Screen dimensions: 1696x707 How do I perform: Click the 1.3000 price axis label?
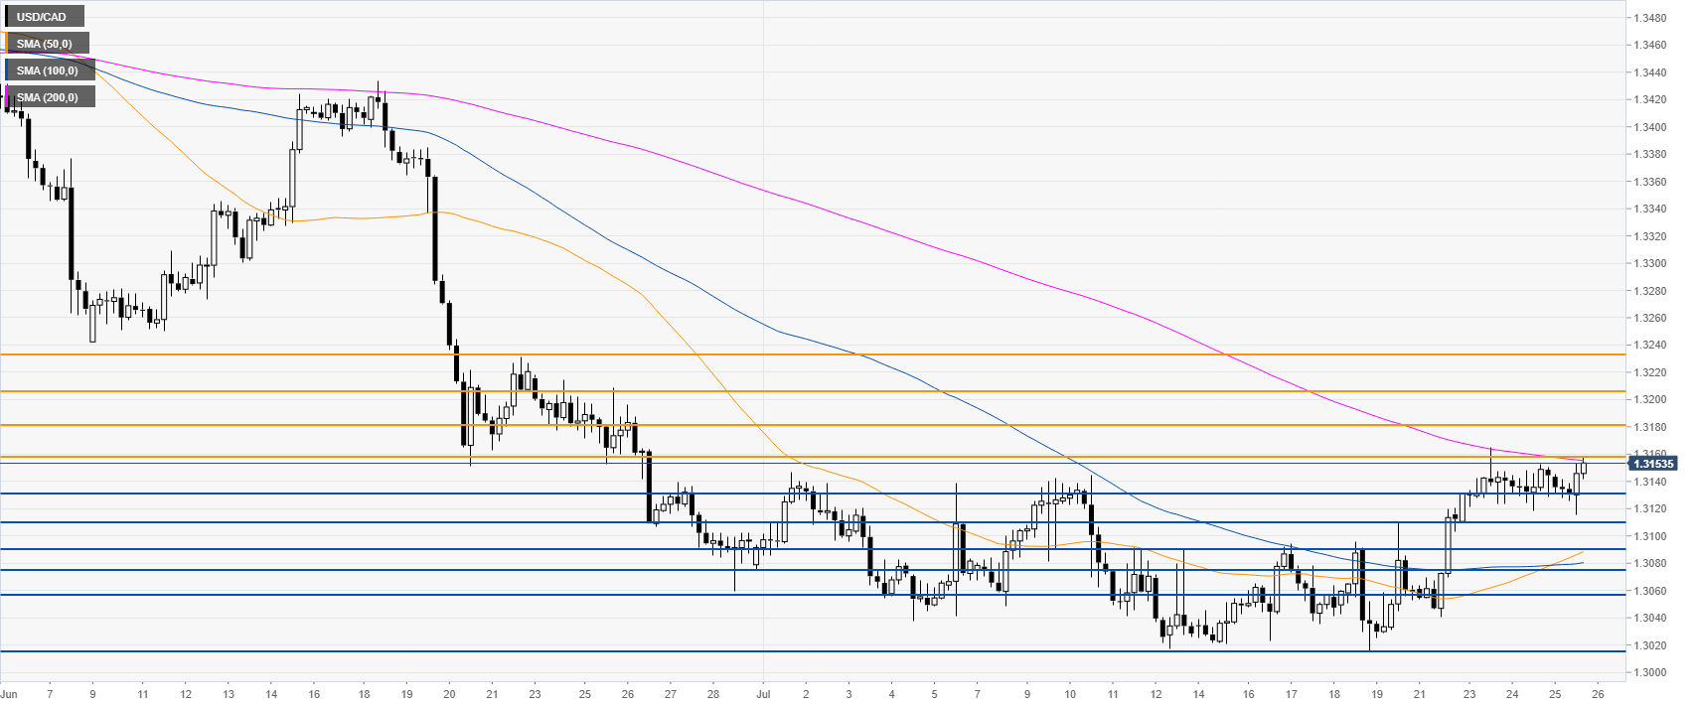click(1650, 672)
